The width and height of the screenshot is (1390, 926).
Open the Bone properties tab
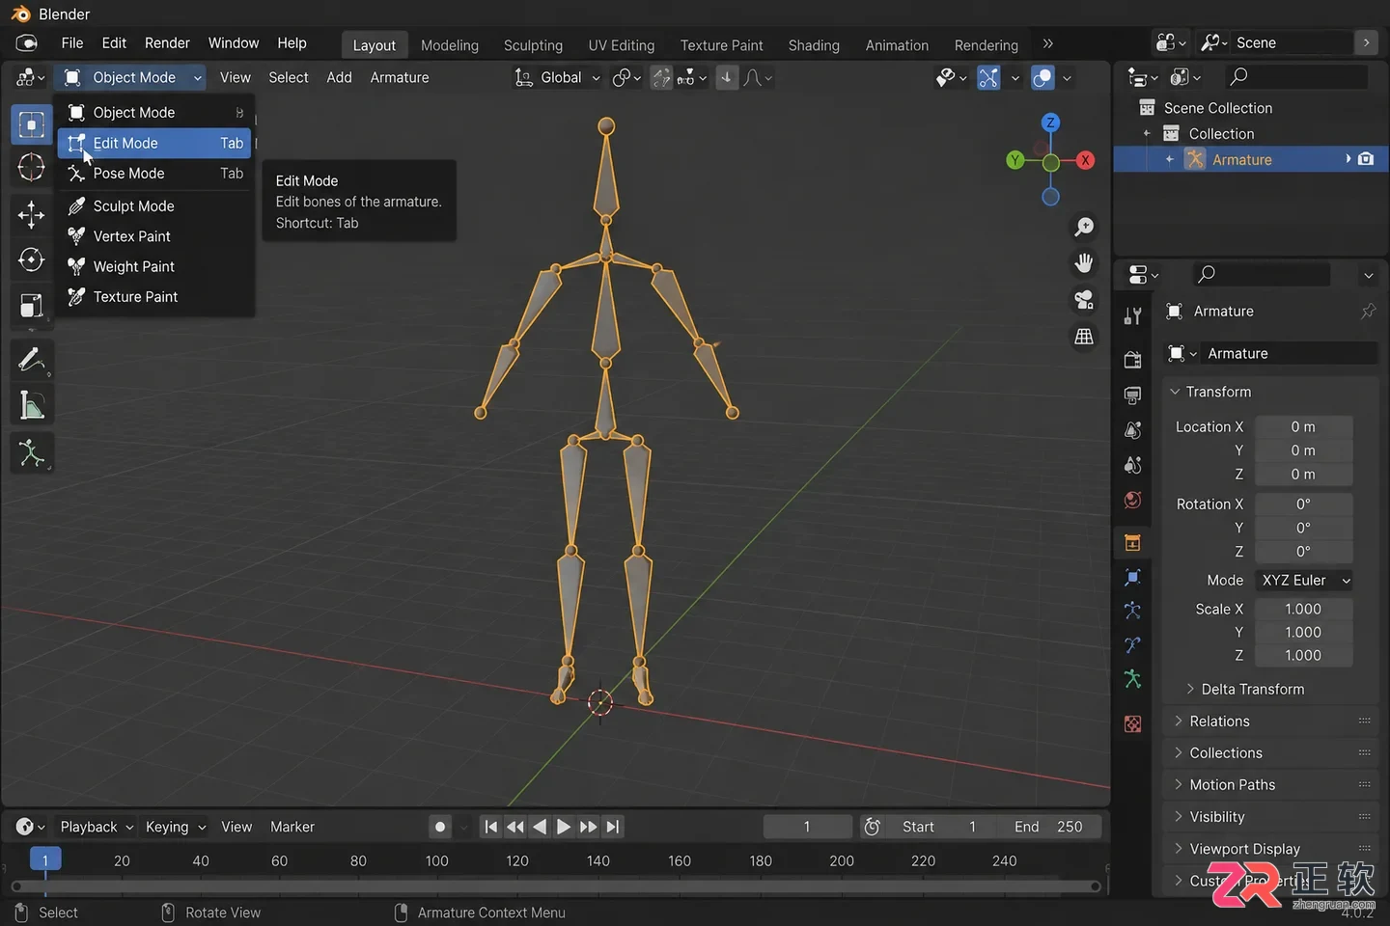click(x=1133, y=645)
